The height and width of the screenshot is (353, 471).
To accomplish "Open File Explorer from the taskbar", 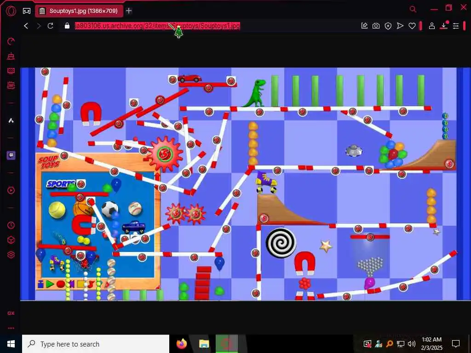I will coord(204,344).
